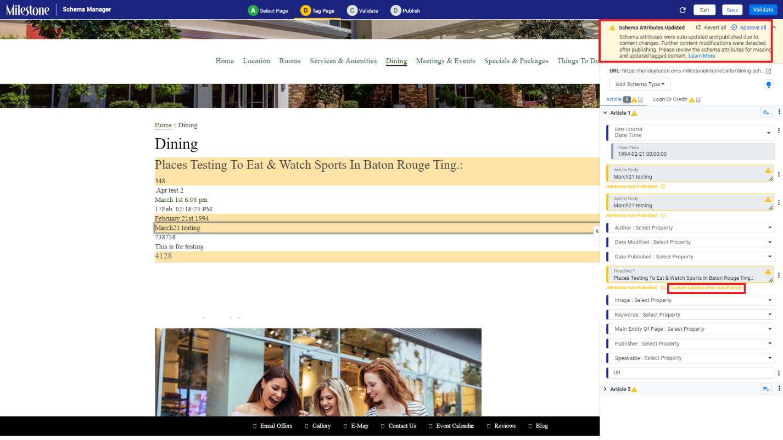Open the Speakable Select Property dropdown
The height and width of the screenshot is (440, 783).
tap(690, 358)
